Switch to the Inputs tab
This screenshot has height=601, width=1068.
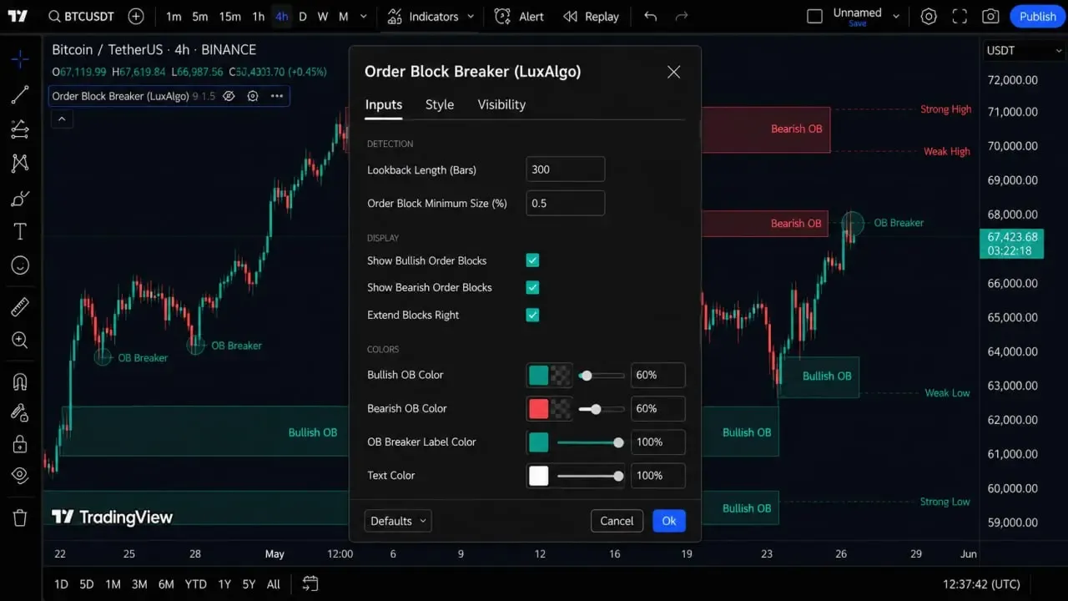coord(384,104)
